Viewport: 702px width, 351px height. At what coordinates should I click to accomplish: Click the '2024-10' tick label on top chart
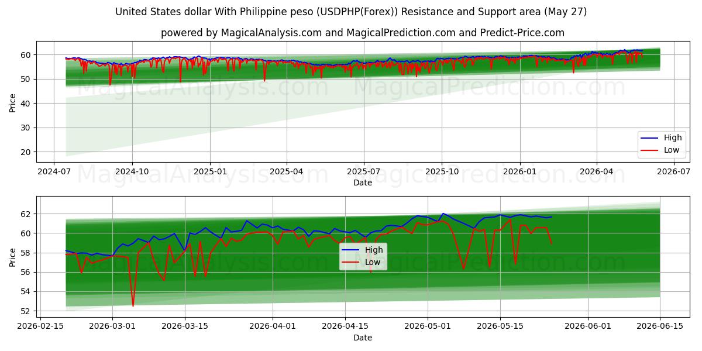(x=132, y=171)
